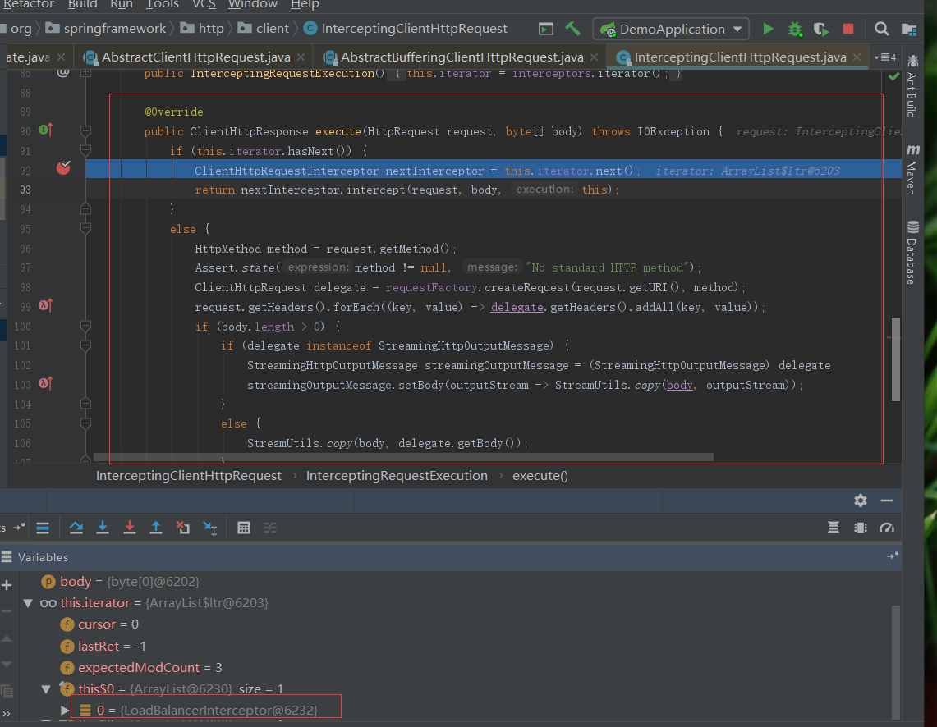Click the green Build hammer icon
The height and width of the screenshot is (727, 937).
click(573, 29)
